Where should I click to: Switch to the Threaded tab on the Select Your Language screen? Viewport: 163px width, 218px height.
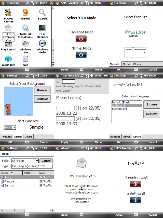115,137
